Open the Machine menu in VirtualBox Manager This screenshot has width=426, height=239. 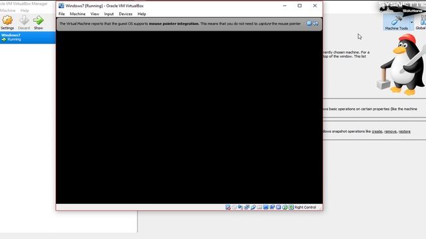(7, 11)
